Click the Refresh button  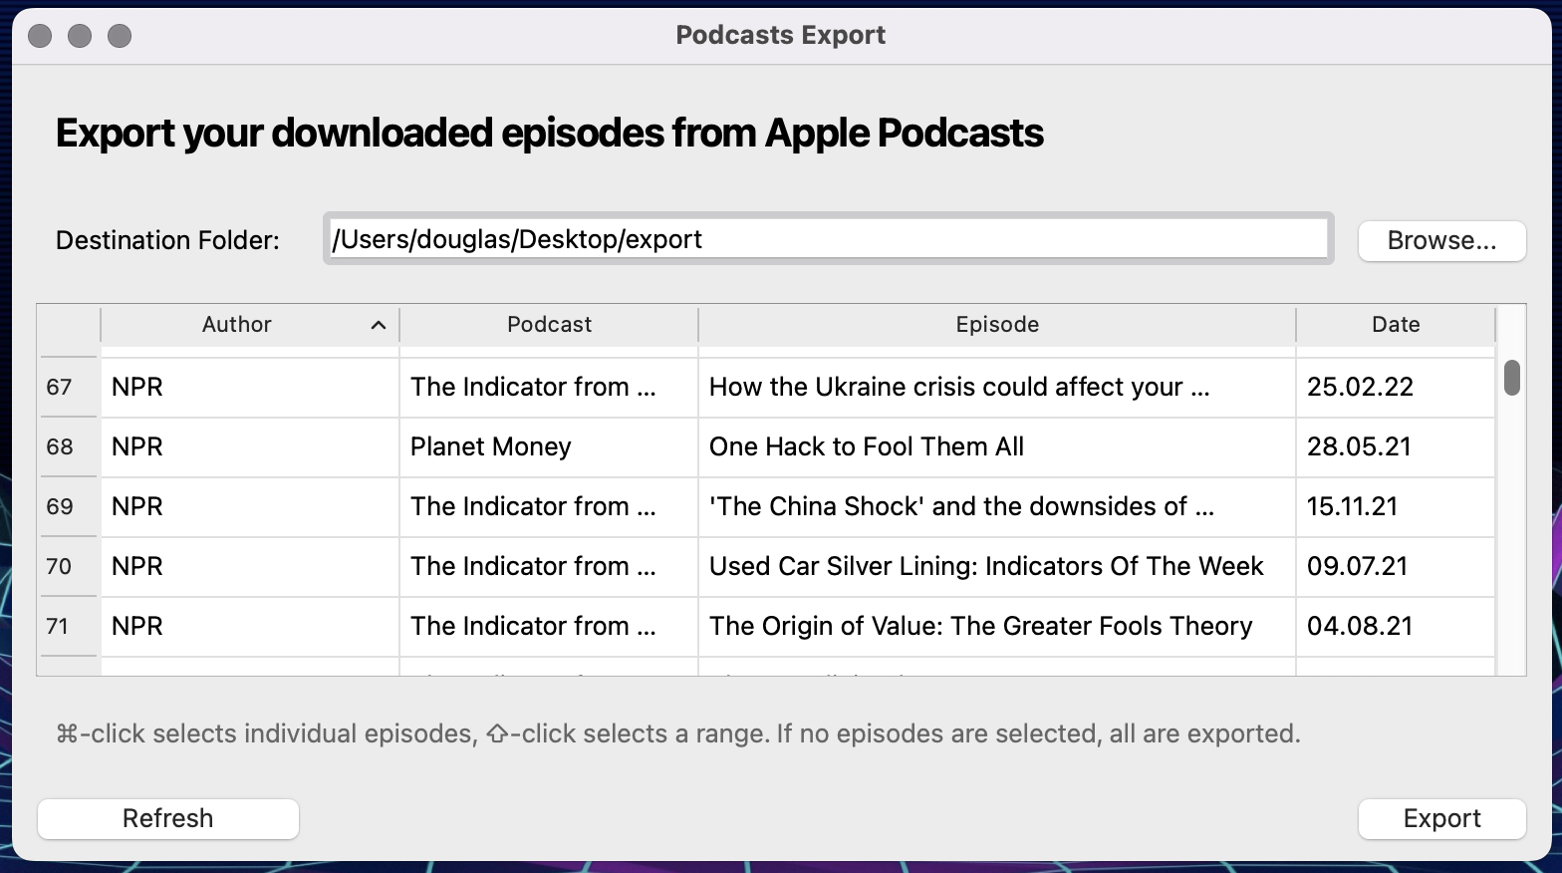pyautogui.click(x=168, y=818)
